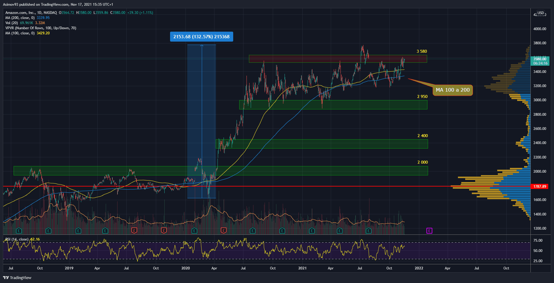Select the "MA 100 a 200" callout note
Image resolution: width=554 pixels, height=283 pixels.
[453, 90]
